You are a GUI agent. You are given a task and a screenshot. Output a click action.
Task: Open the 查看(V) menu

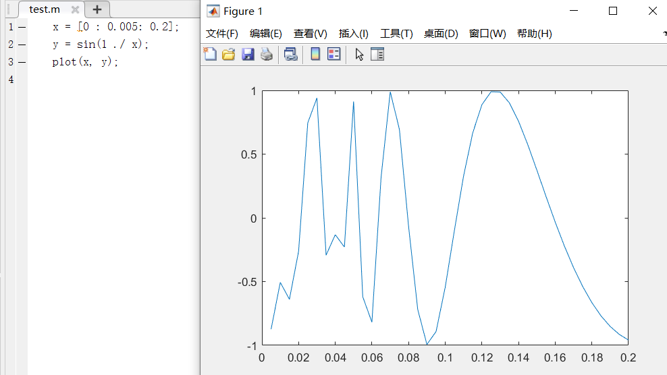[310, 34]
